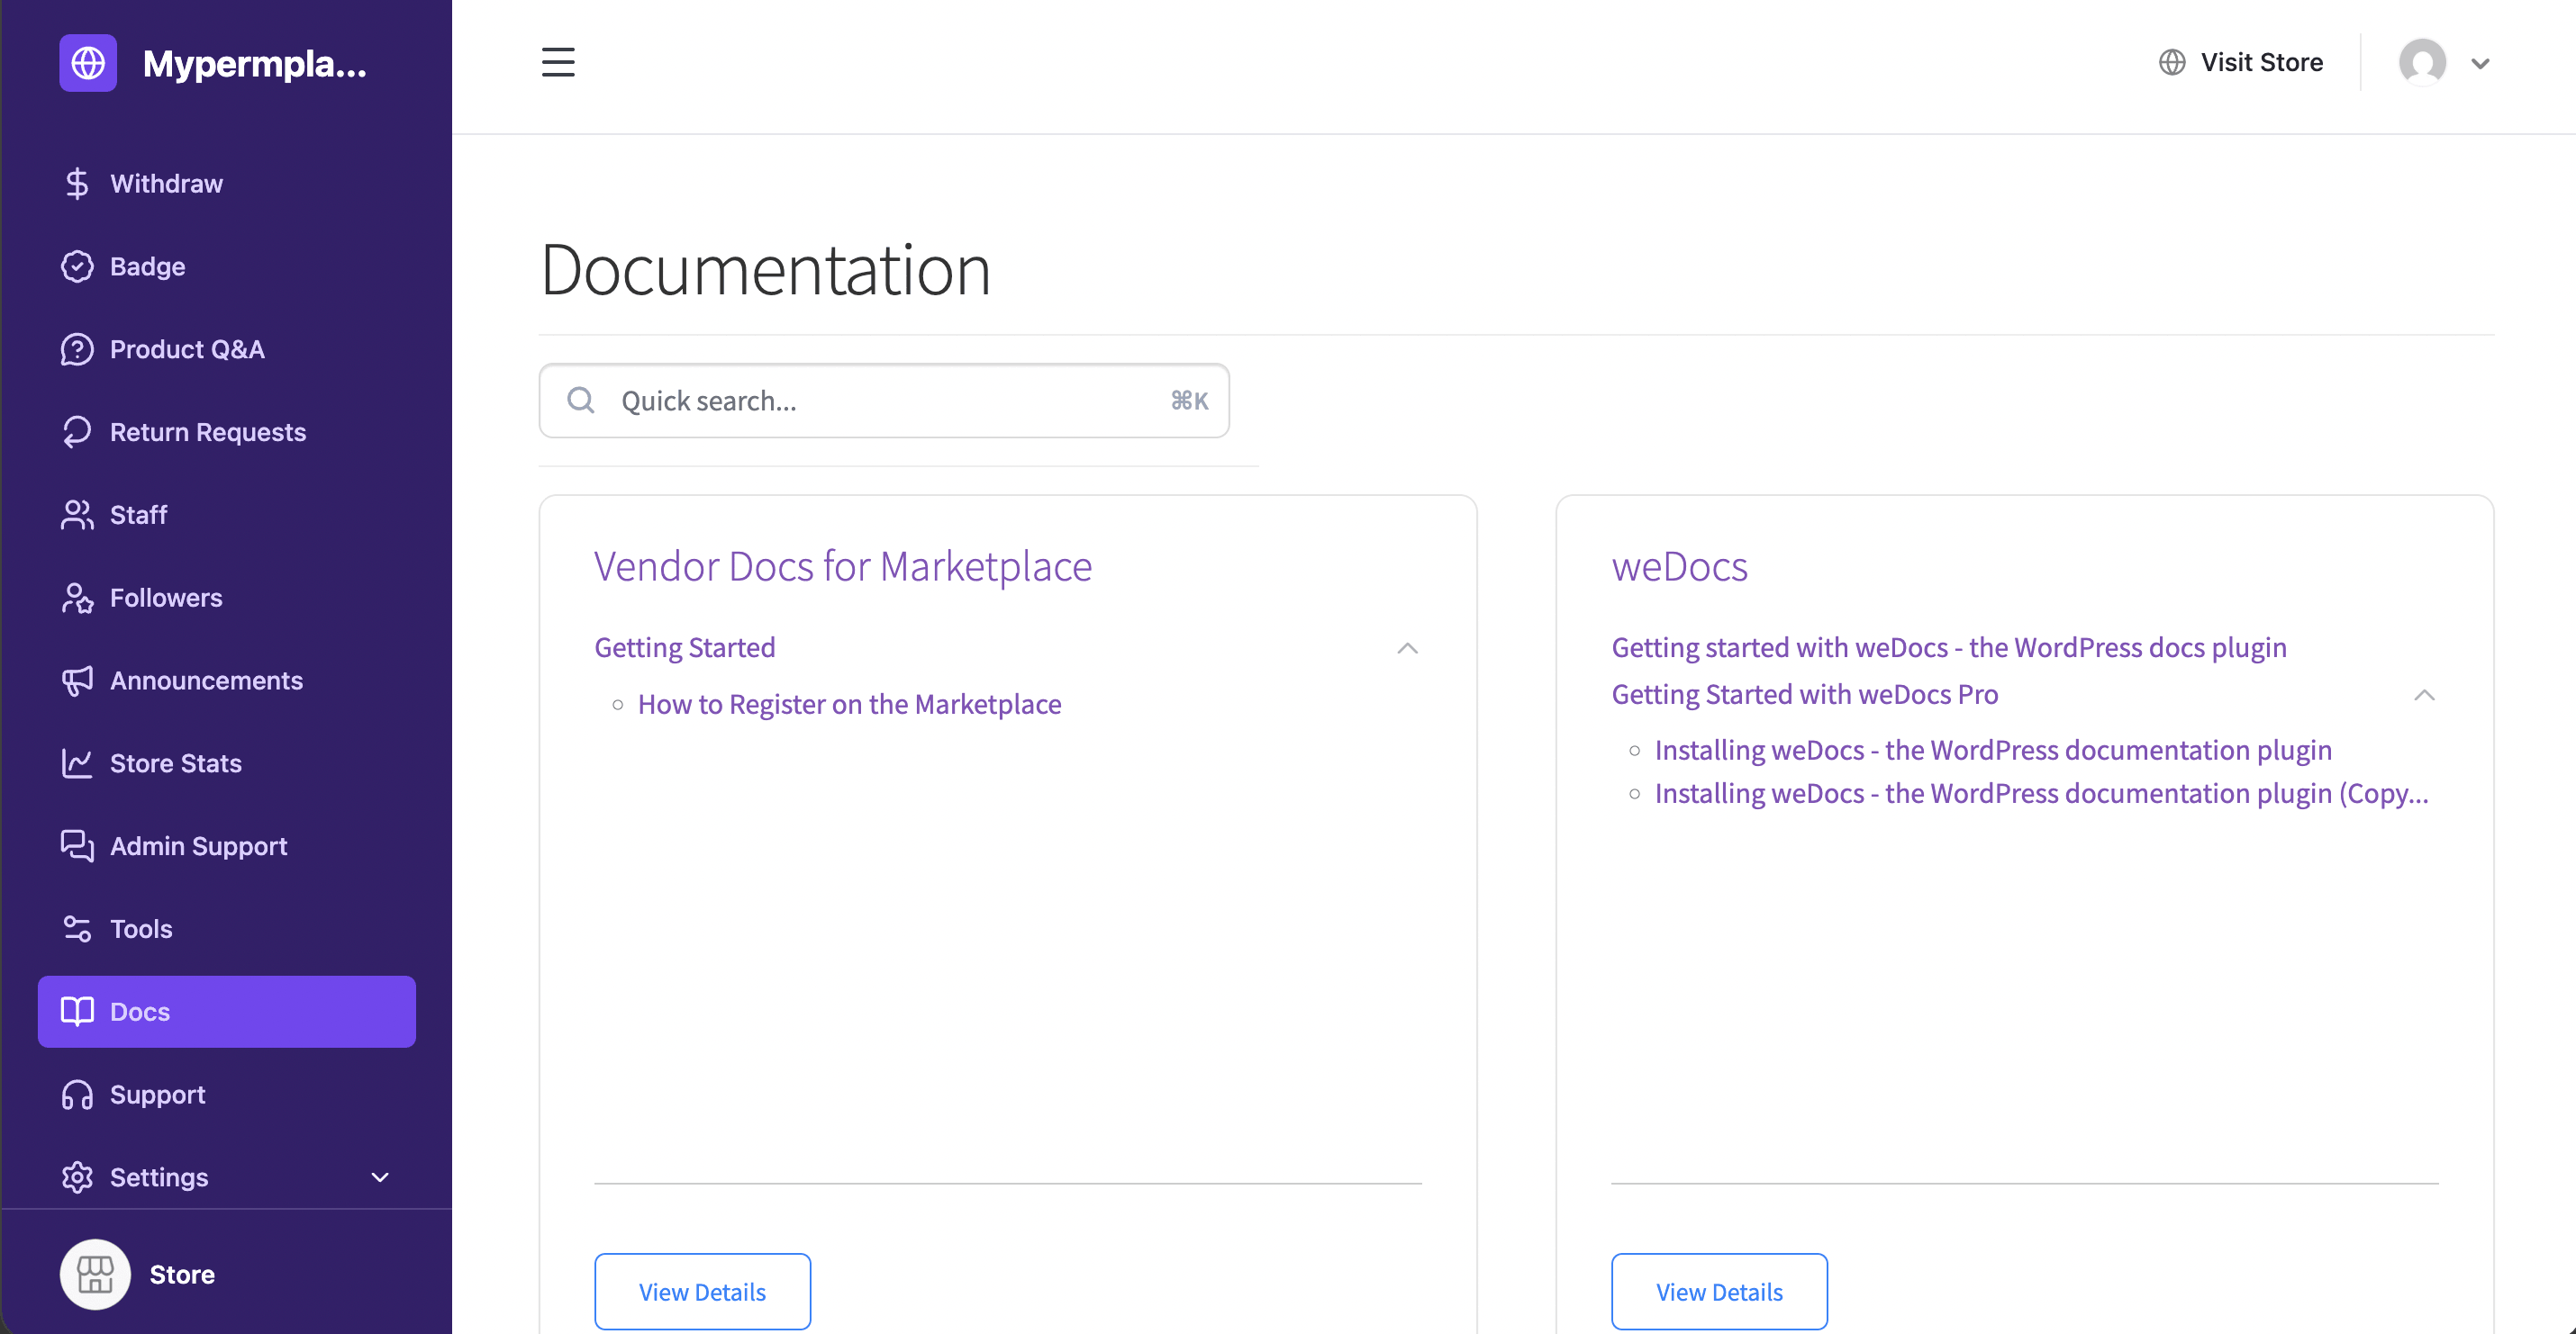Image resolution: width=2576 pixels, height=1334 pixels.
Task: Click the Settings gear icon
Action: click(77, 1177)
